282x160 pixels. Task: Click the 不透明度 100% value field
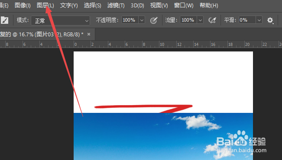[130, 20]
